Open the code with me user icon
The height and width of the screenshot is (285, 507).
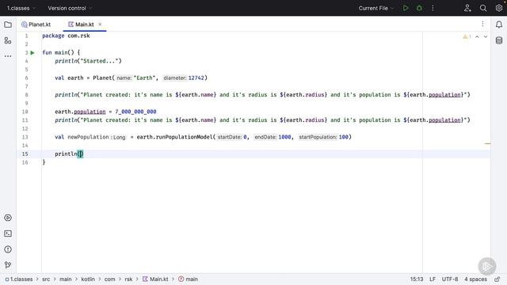(x=467, y=8)
